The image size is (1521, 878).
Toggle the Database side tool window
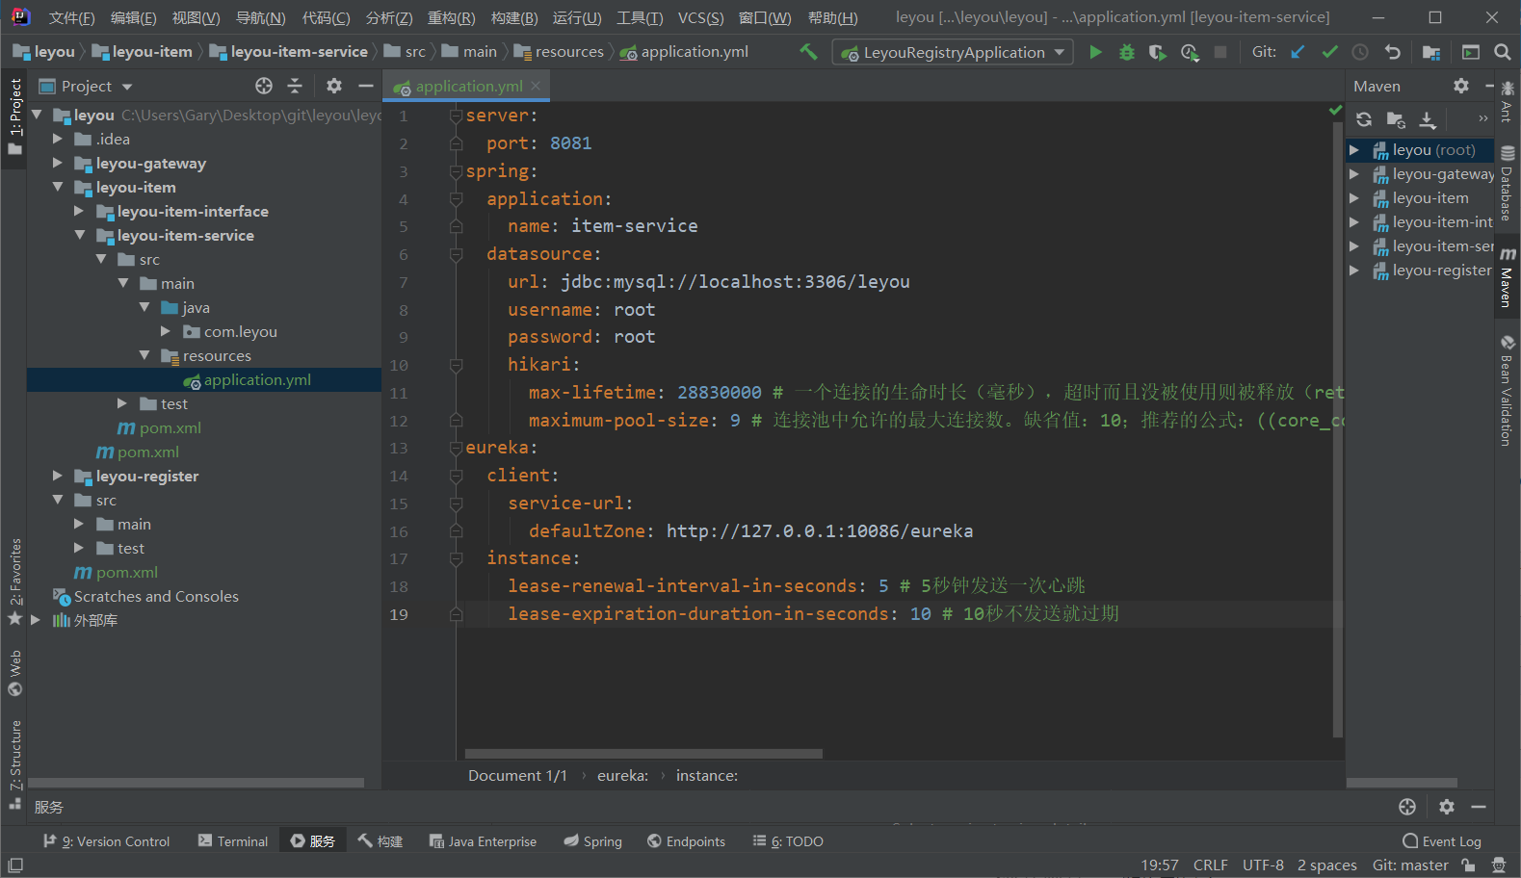pos(1508,183)
